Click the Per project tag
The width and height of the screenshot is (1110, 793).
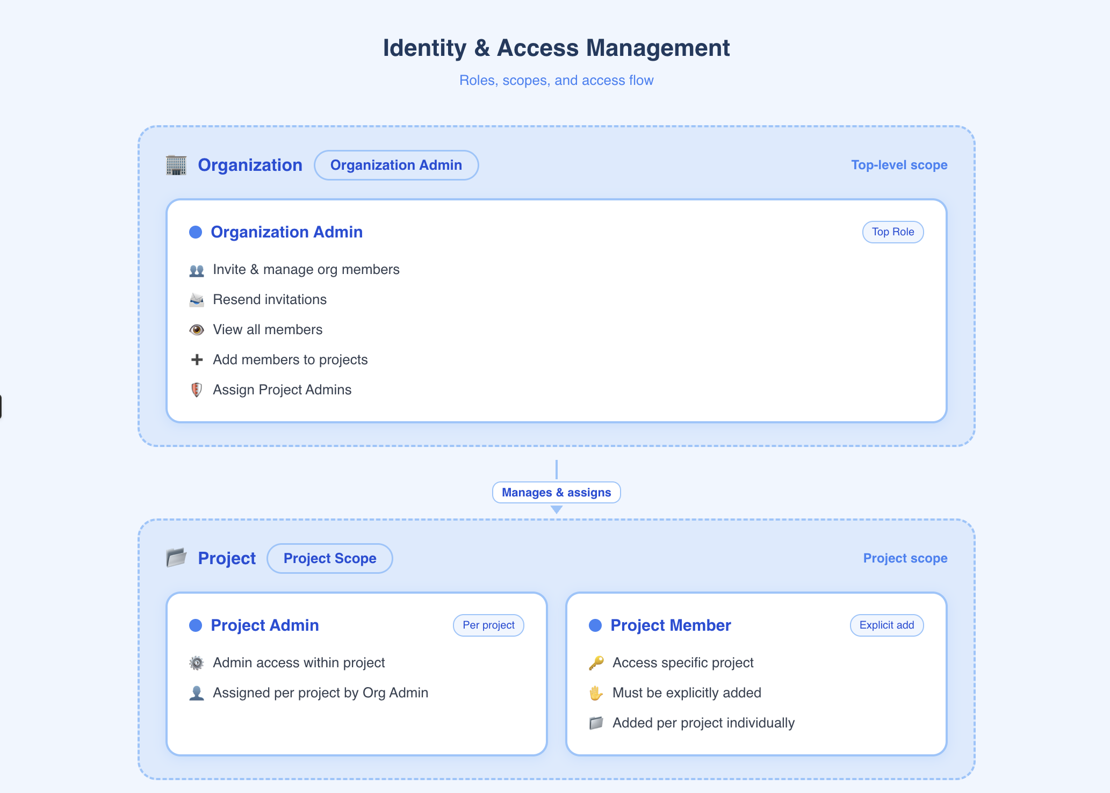(488, 625)
